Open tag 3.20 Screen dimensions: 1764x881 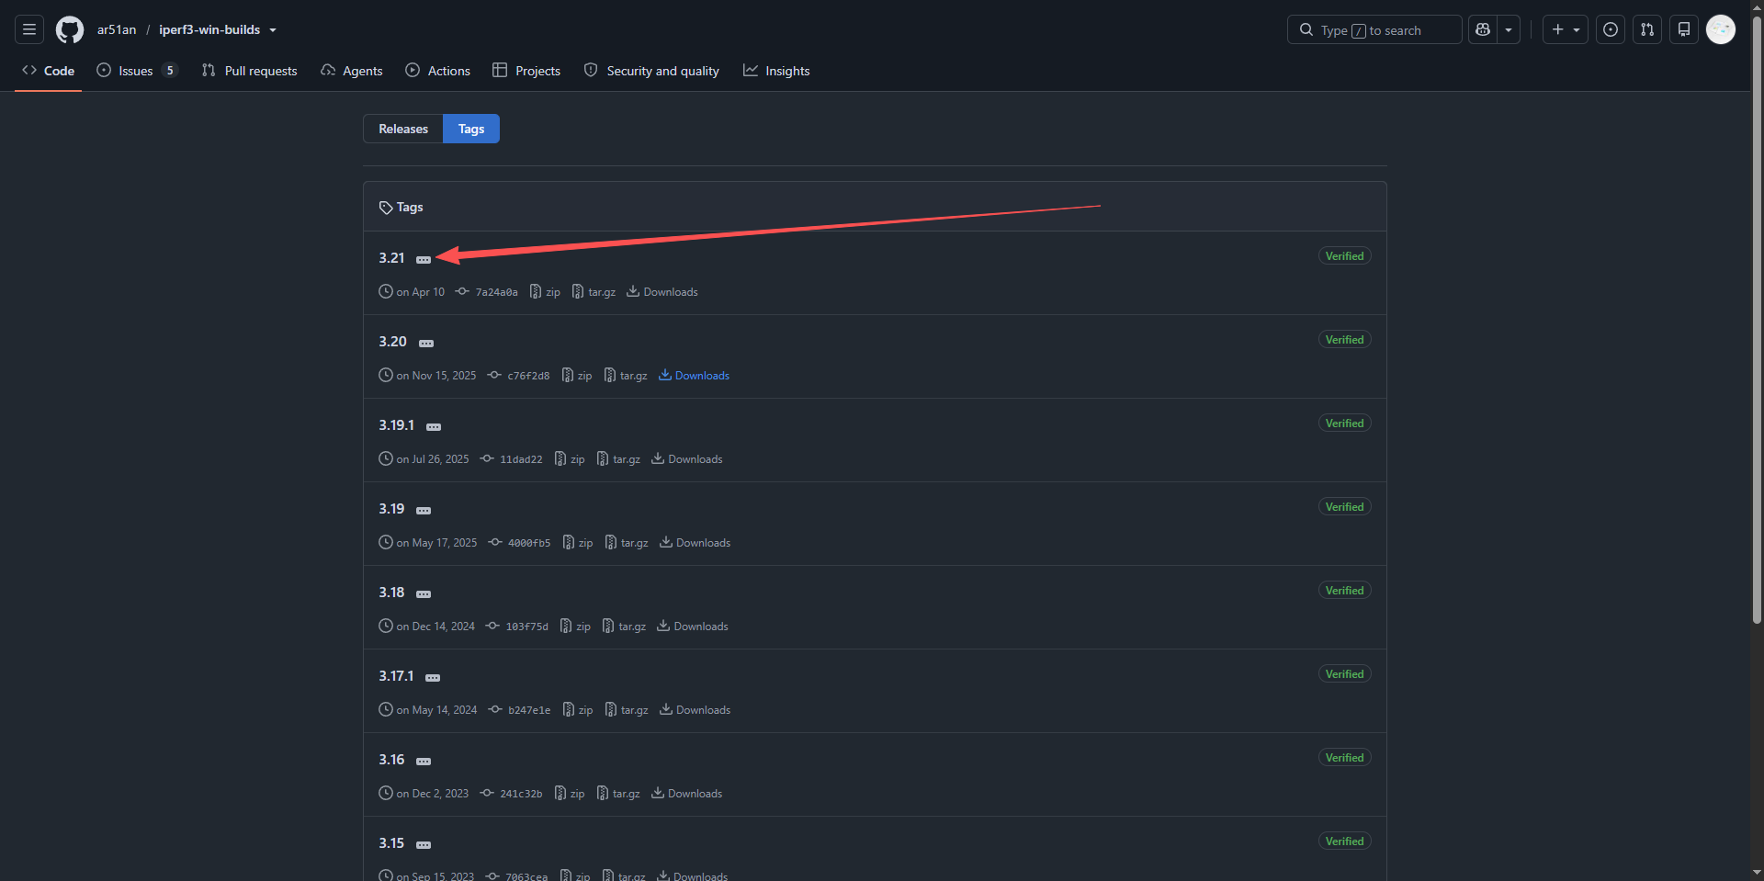coord(392,342)
